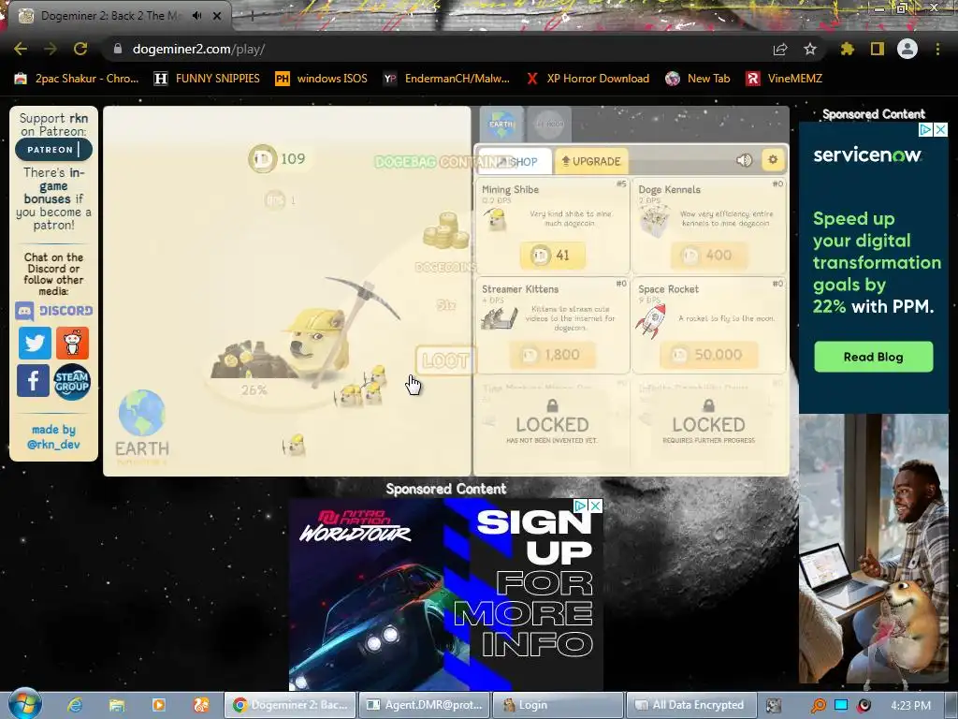958x719 pixels.
Task: Open the Facebook icon
Action: tap(33, 380)
